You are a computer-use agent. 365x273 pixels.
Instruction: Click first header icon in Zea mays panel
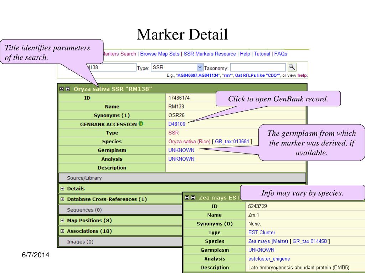coord(187,198)
